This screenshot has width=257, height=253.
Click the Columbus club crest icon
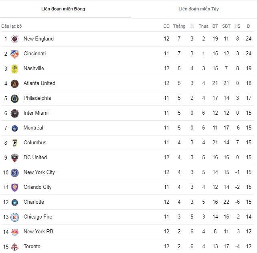click(x=15, y=143)
